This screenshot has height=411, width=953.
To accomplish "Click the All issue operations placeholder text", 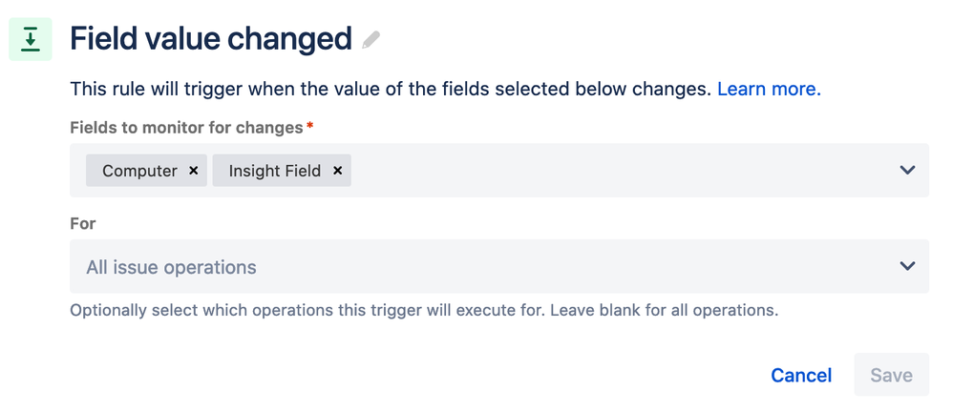I will (x=171, y=267).
